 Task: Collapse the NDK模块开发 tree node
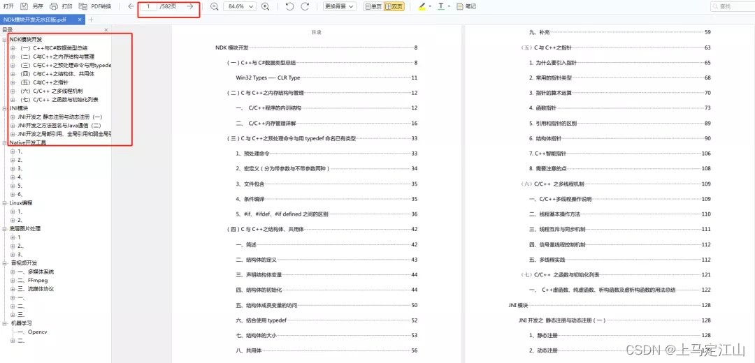(x=4, y=39)
